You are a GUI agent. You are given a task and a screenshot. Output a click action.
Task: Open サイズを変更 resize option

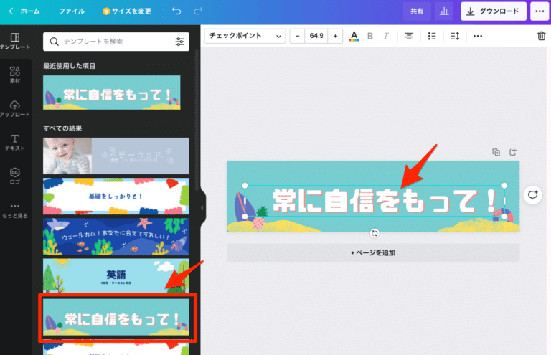pos(127,11)
